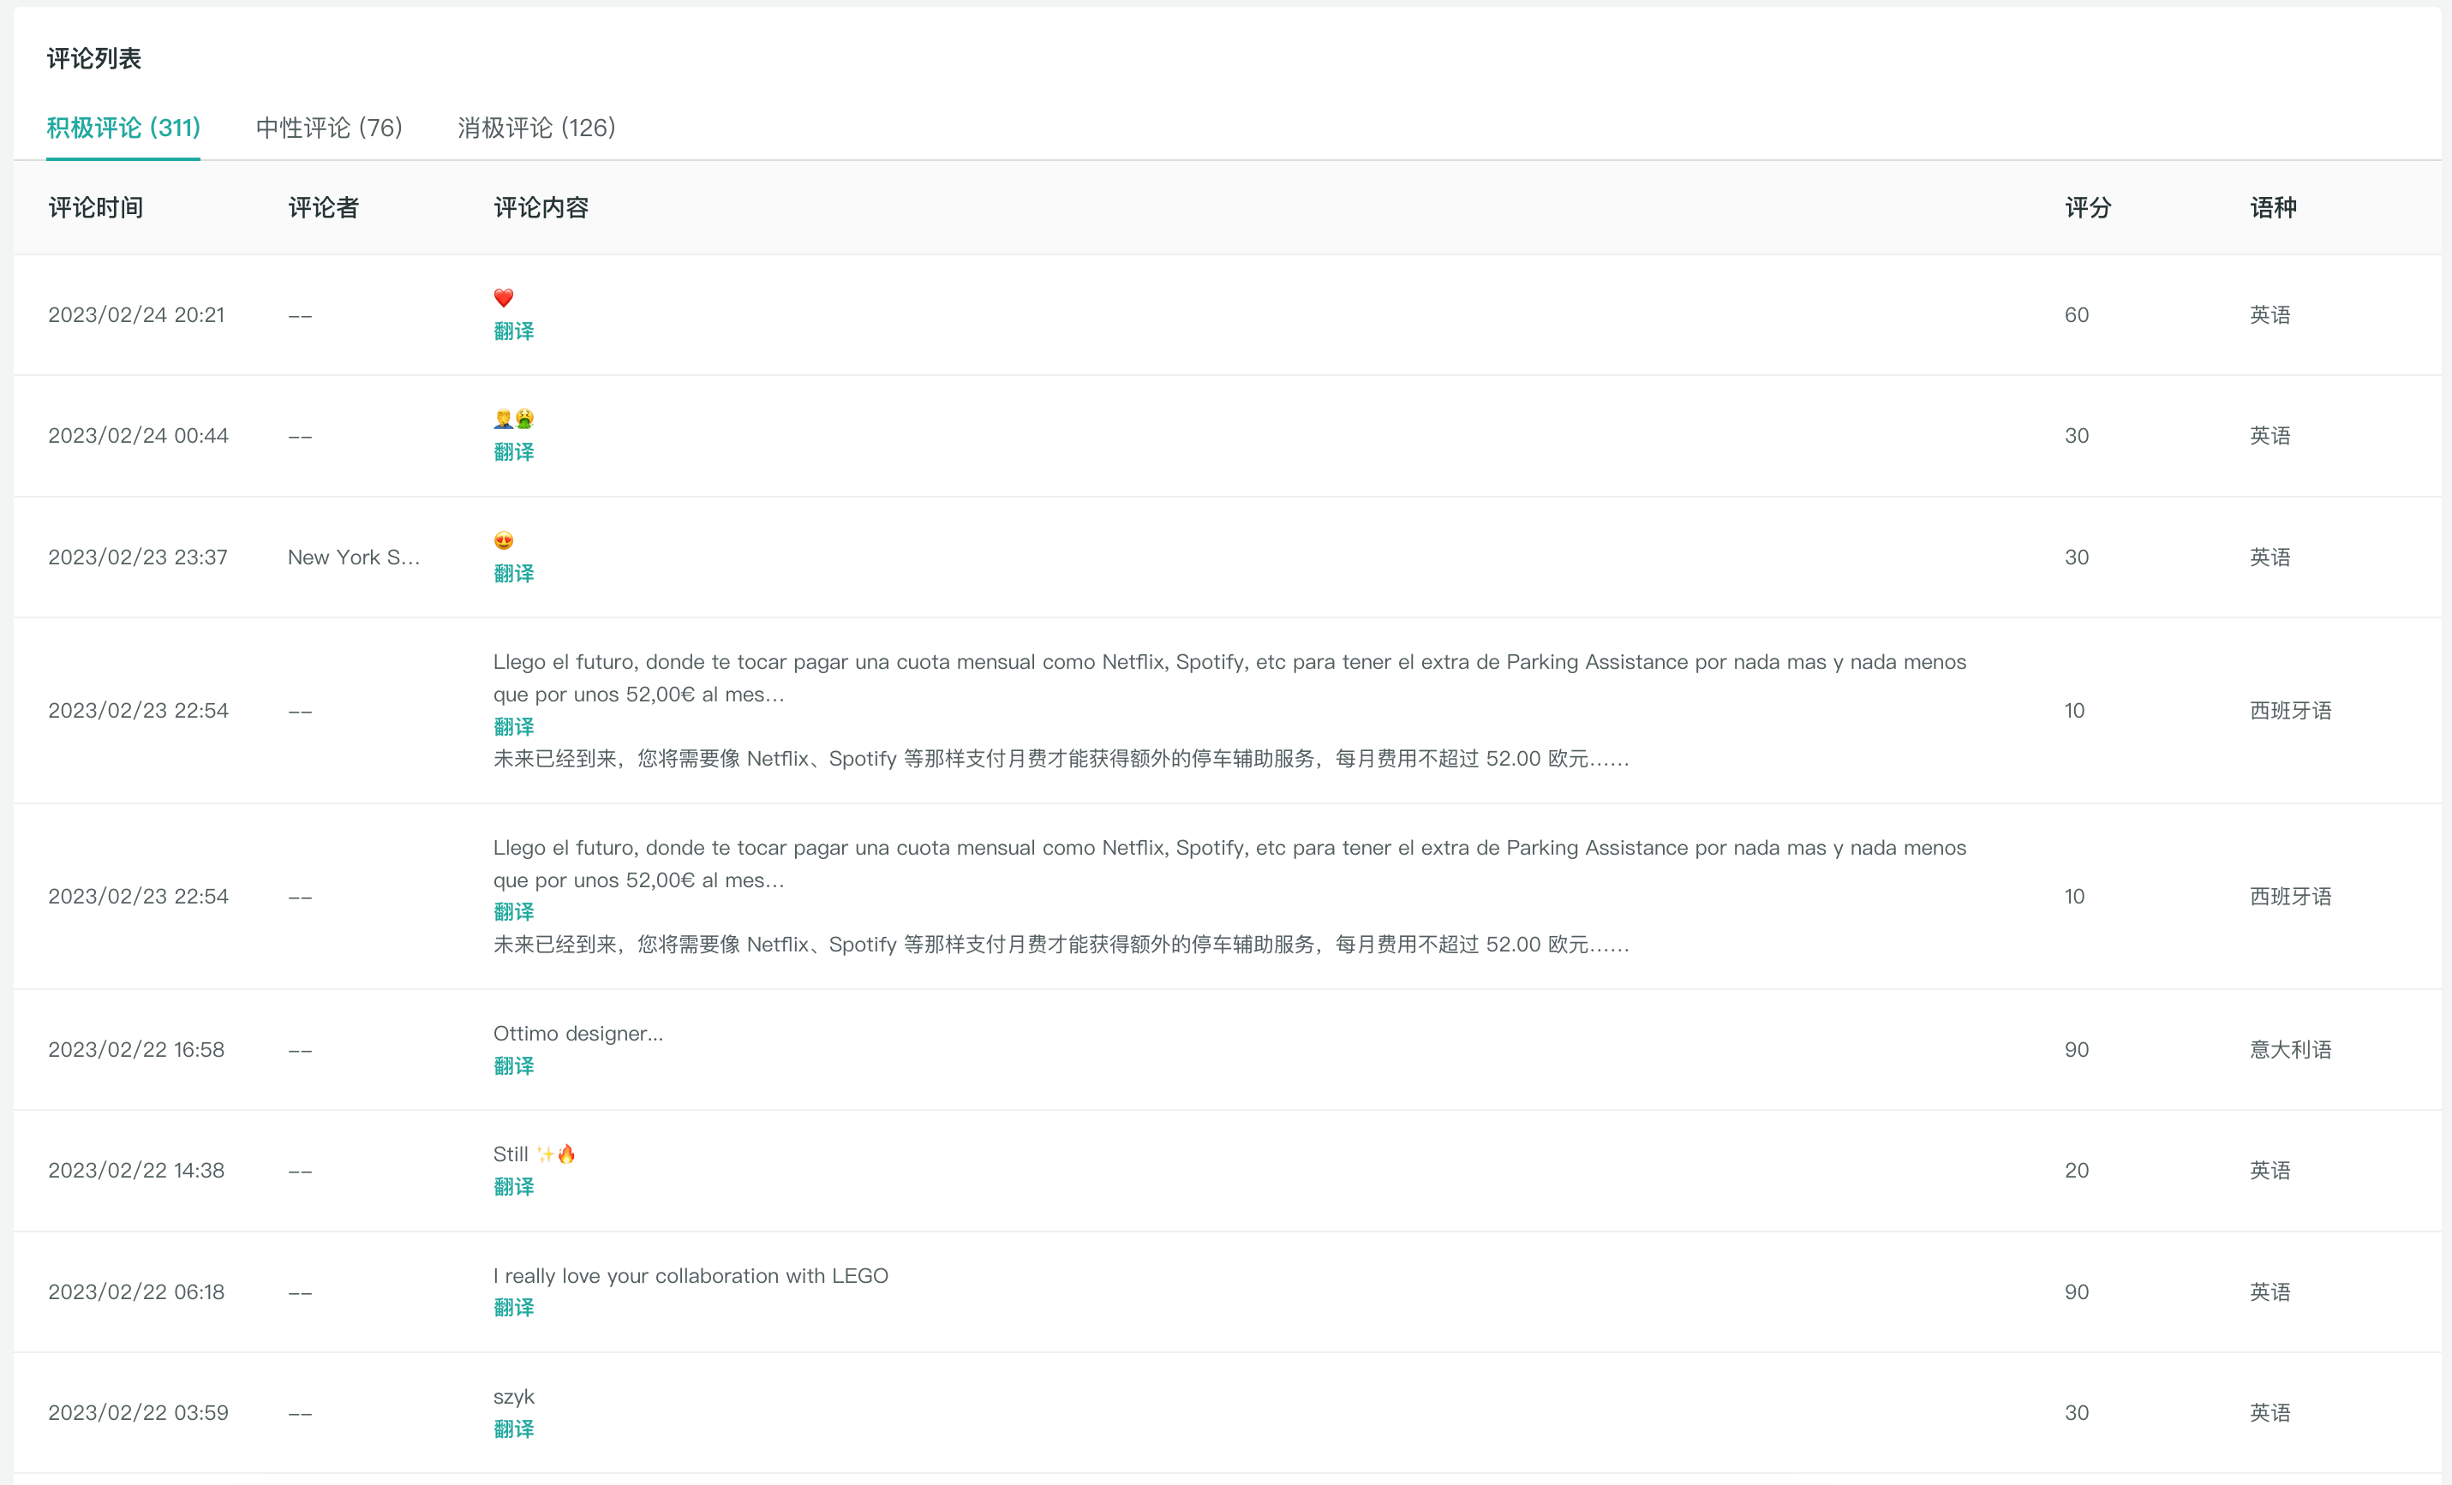This screenshot has width=2452, height=1485.
Task: Click the heart-eyes emoji comment
Action: tap(504, 541)
